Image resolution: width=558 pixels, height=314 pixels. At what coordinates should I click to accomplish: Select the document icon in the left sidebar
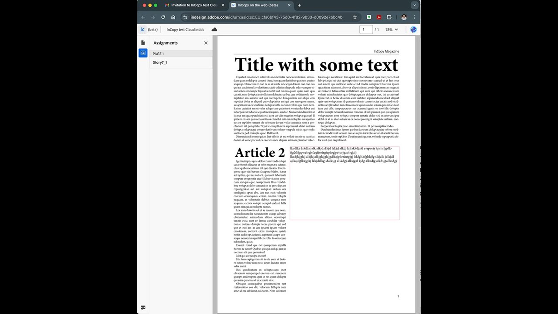pyautogui.click(x=143, y=43)
